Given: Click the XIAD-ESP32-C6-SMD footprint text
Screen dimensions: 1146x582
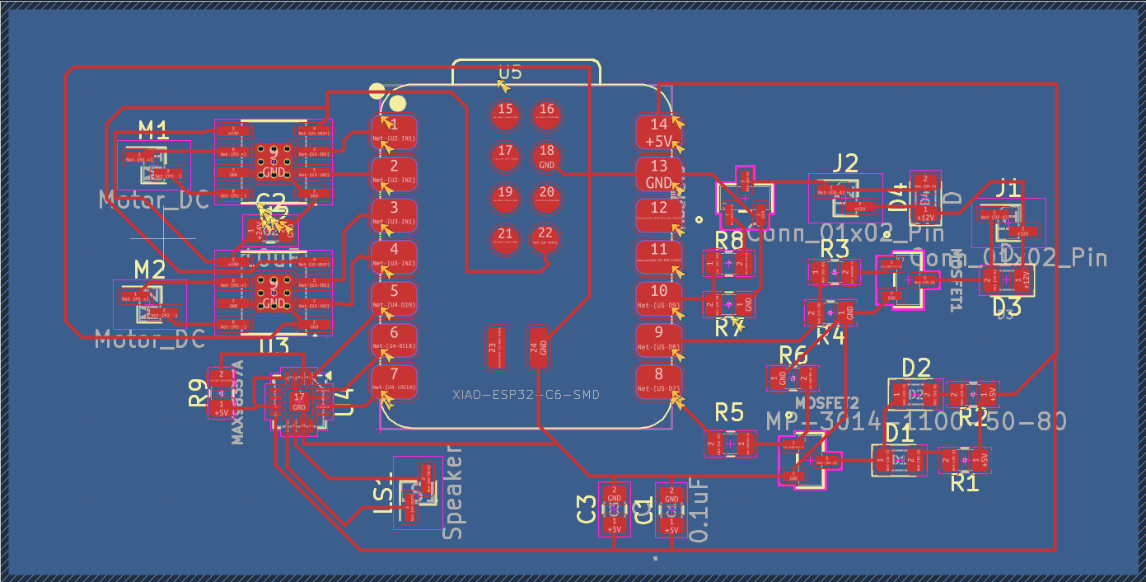Looking at the screenshot, I should (x=526, y=395).
